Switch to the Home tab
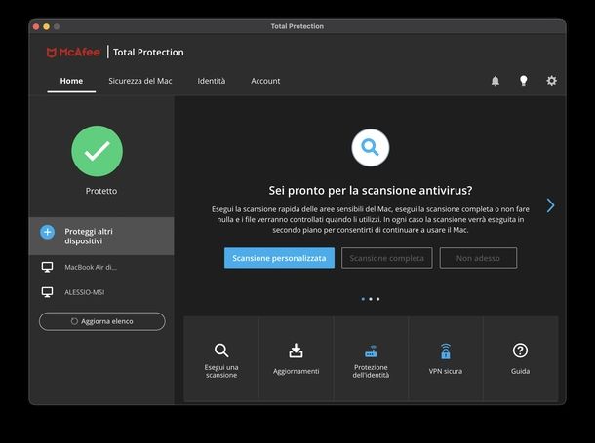This screenshot has height=443, width=595. (71, 81)
